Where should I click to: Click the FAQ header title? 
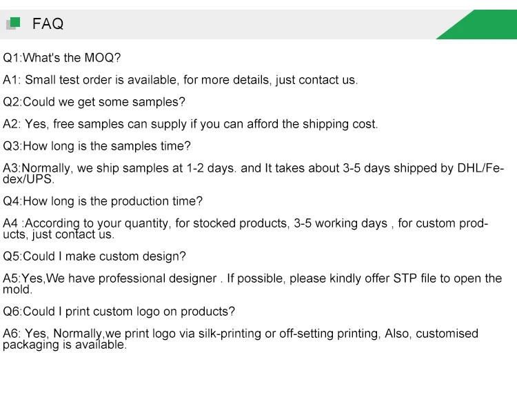click(x=48, y=24)
